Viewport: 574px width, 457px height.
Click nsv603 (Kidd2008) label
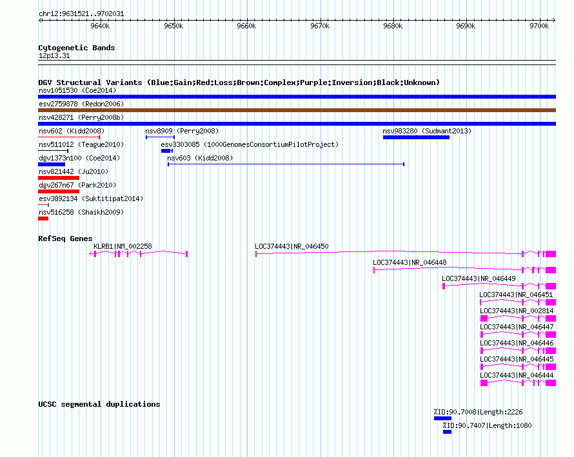pyautogui.click(x=200, y=158)
